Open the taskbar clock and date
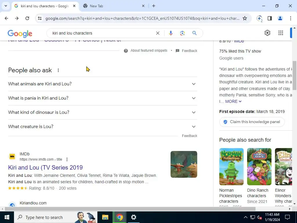Screen dimensions: 297x223 pyautogui.click(x=272, y=217)
